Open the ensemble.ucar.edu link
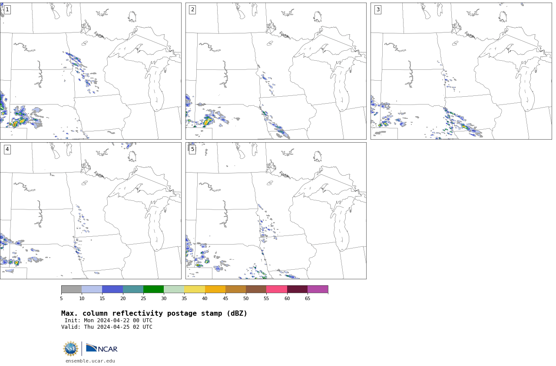This screenshot has height=366, width=556. pyautogui.click(x=90, y=361)
